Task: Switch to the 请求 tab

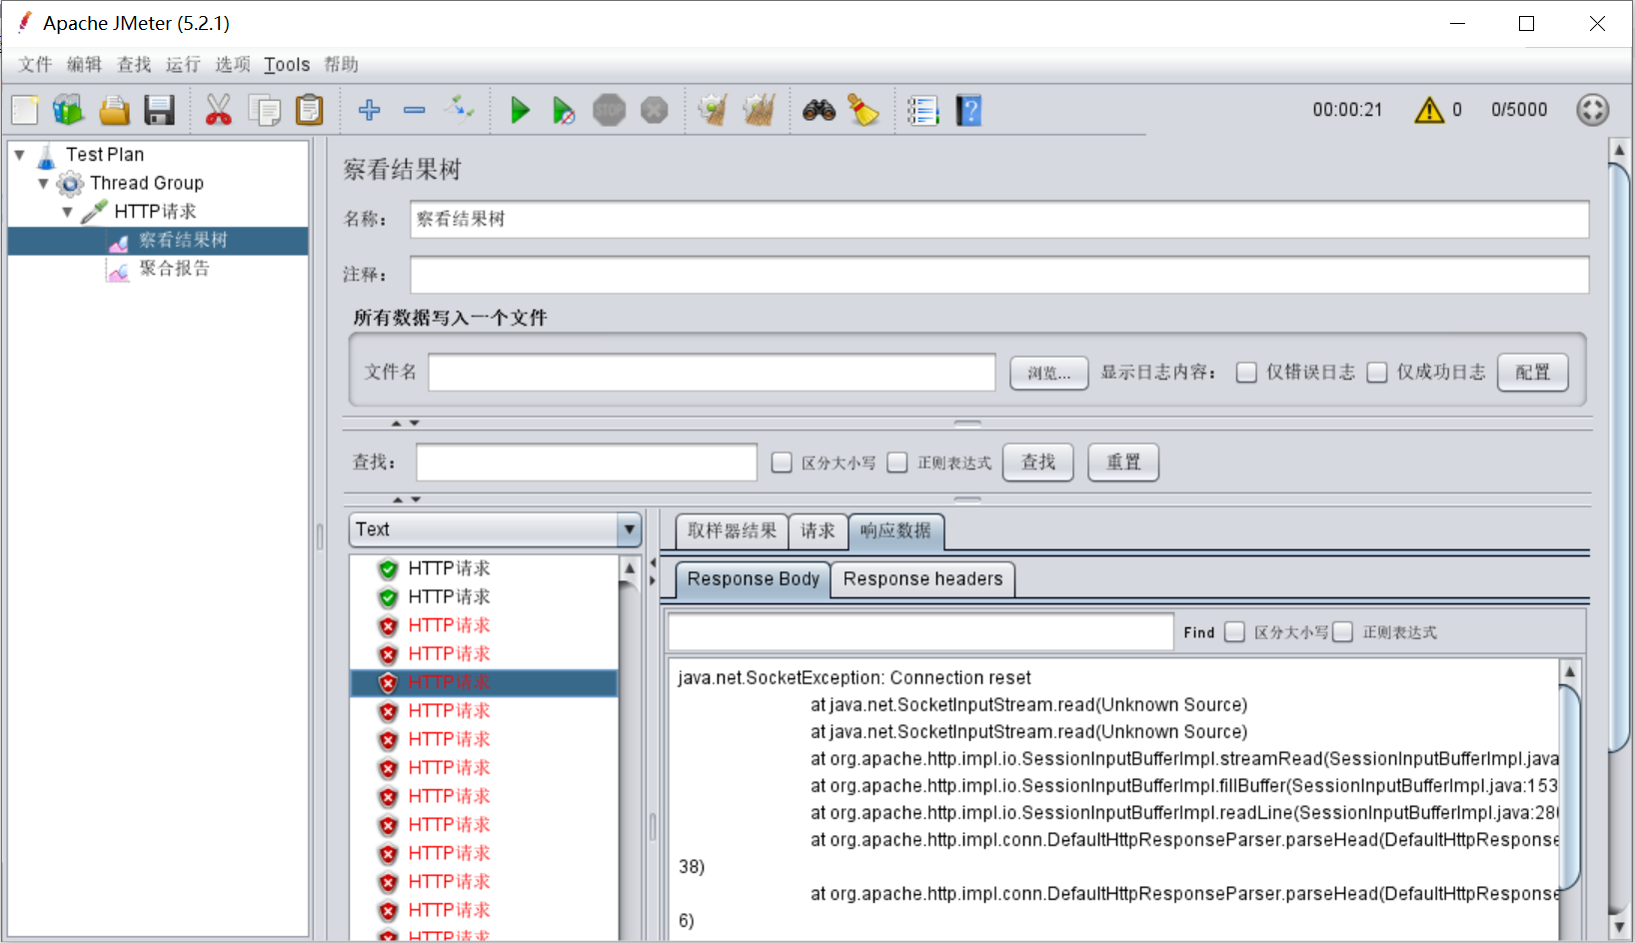Action: pyautogui.click(x=818, y=531)
